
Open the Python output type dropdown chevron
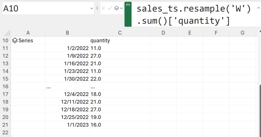coord(121,8)
